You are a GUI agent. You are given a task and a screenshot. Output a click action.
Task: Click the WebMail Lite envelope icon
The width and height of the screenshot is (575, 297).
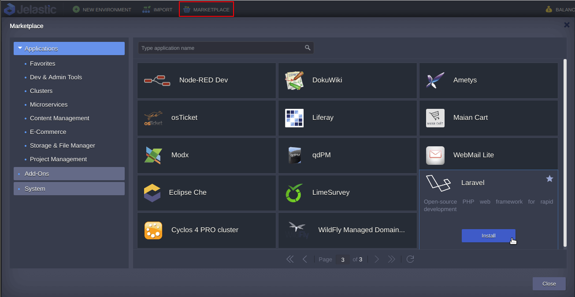coord(435,155)
